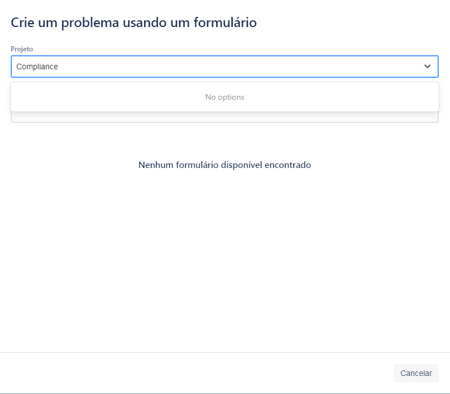Image resolution: width=450 pixels, height=394 pixels.
Task: Click the word 'Nenhum' in the empty-state text
Action: pos(156,165)
